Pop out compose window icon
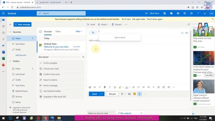Screen dimensions: 215x121 [x=189, y=25]
